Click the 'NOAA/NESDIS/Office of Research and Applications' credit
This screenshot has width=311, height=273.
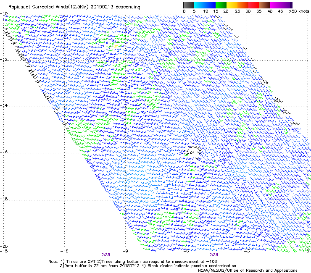click(248, 270)
